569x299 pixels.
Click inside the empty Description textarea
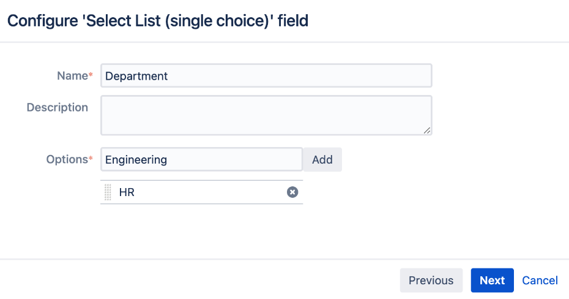(266, 115)
